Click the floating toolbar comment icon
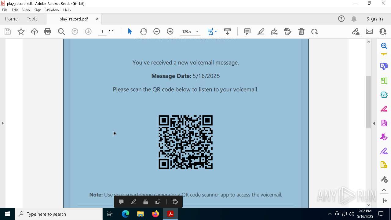This screenshot has width=391, height=220. (121, 202)
